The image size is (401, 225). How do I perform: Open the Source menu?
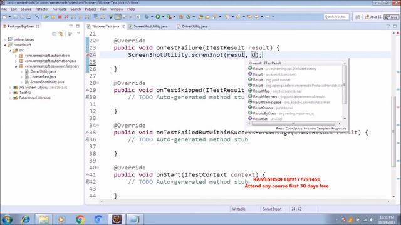pyautogui.click(x=26, y=9)
